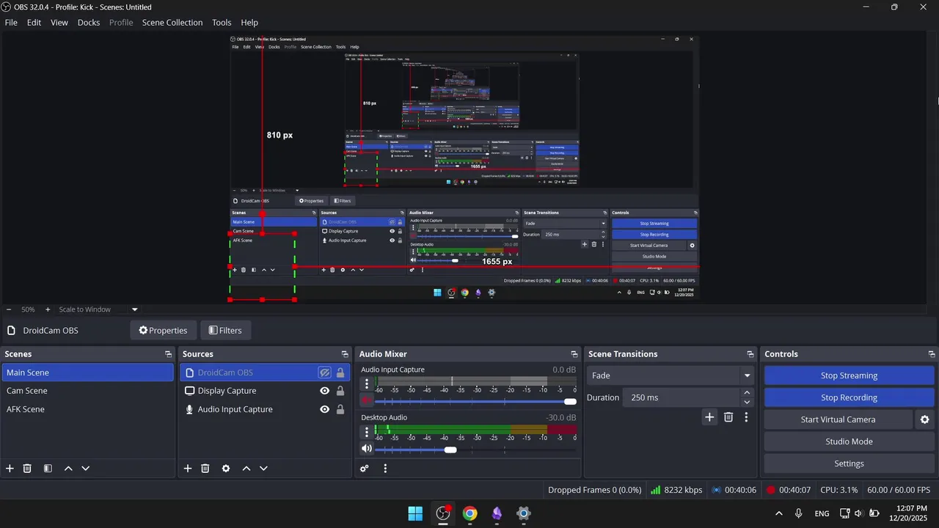Open source Filters button
This screenshot has width=939, height=528.
coord(226,331)
